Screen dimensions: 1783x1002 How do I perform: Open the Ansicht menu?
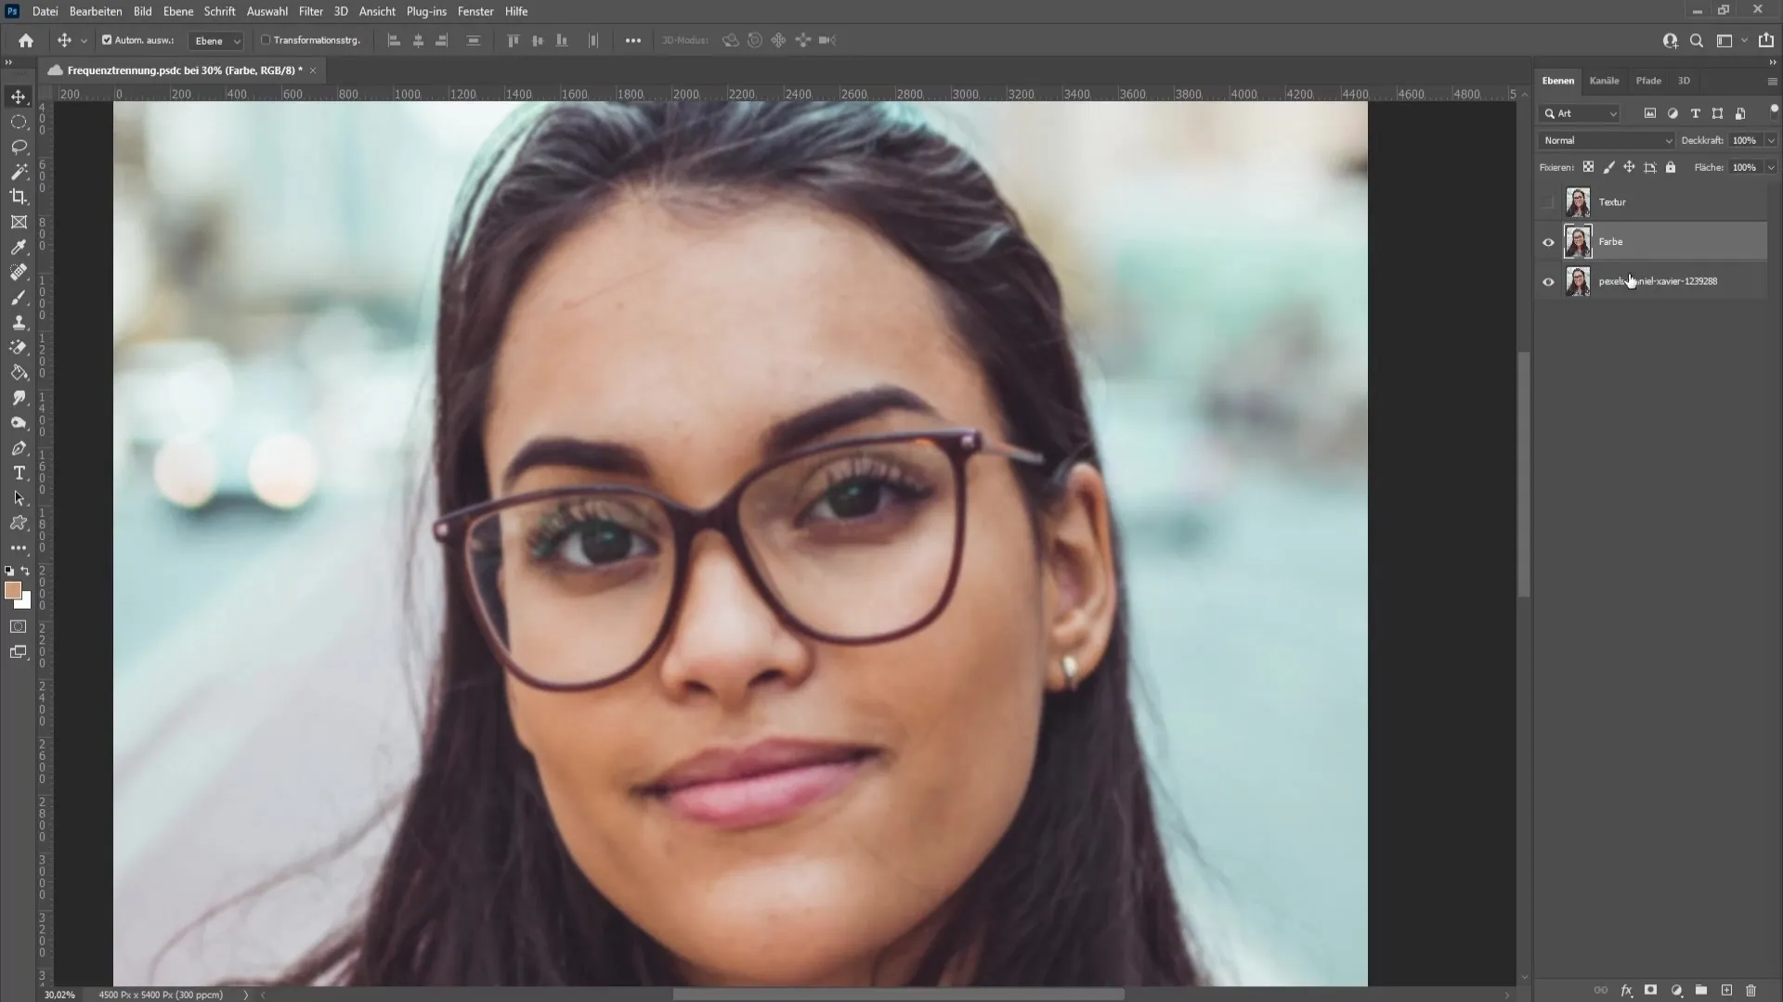pyautogui.click(x=377, y=10)
